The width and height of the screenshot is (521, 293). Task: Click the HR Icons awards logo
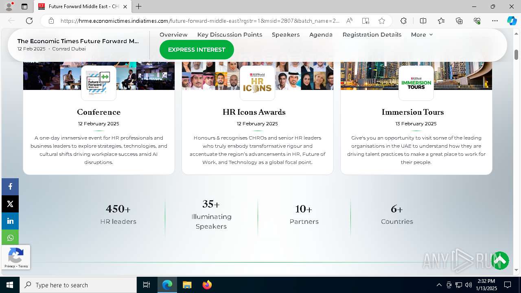(257, 83)
